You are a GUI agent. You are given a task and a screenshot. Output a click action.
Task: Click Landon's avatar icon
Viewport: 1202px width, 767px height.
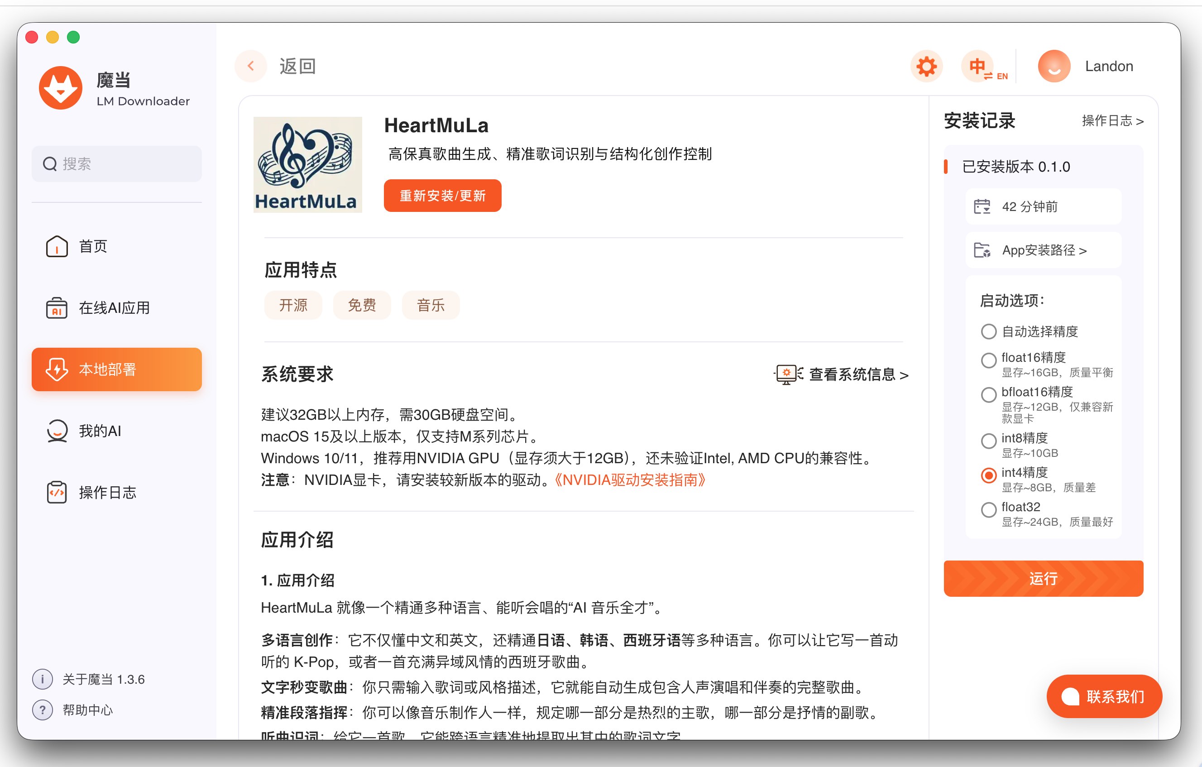[1054, 67]
